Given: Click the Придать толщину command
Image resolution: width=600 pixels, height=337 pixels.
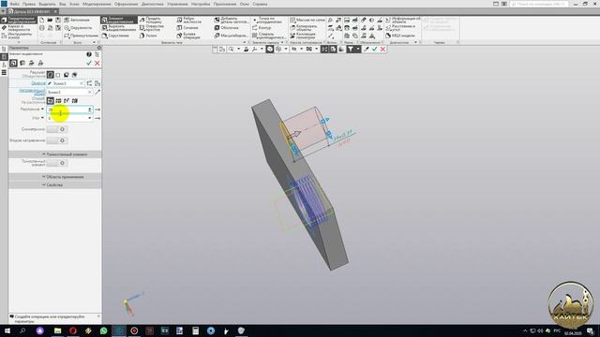Looking at the screenshot, I should (151, 20).
